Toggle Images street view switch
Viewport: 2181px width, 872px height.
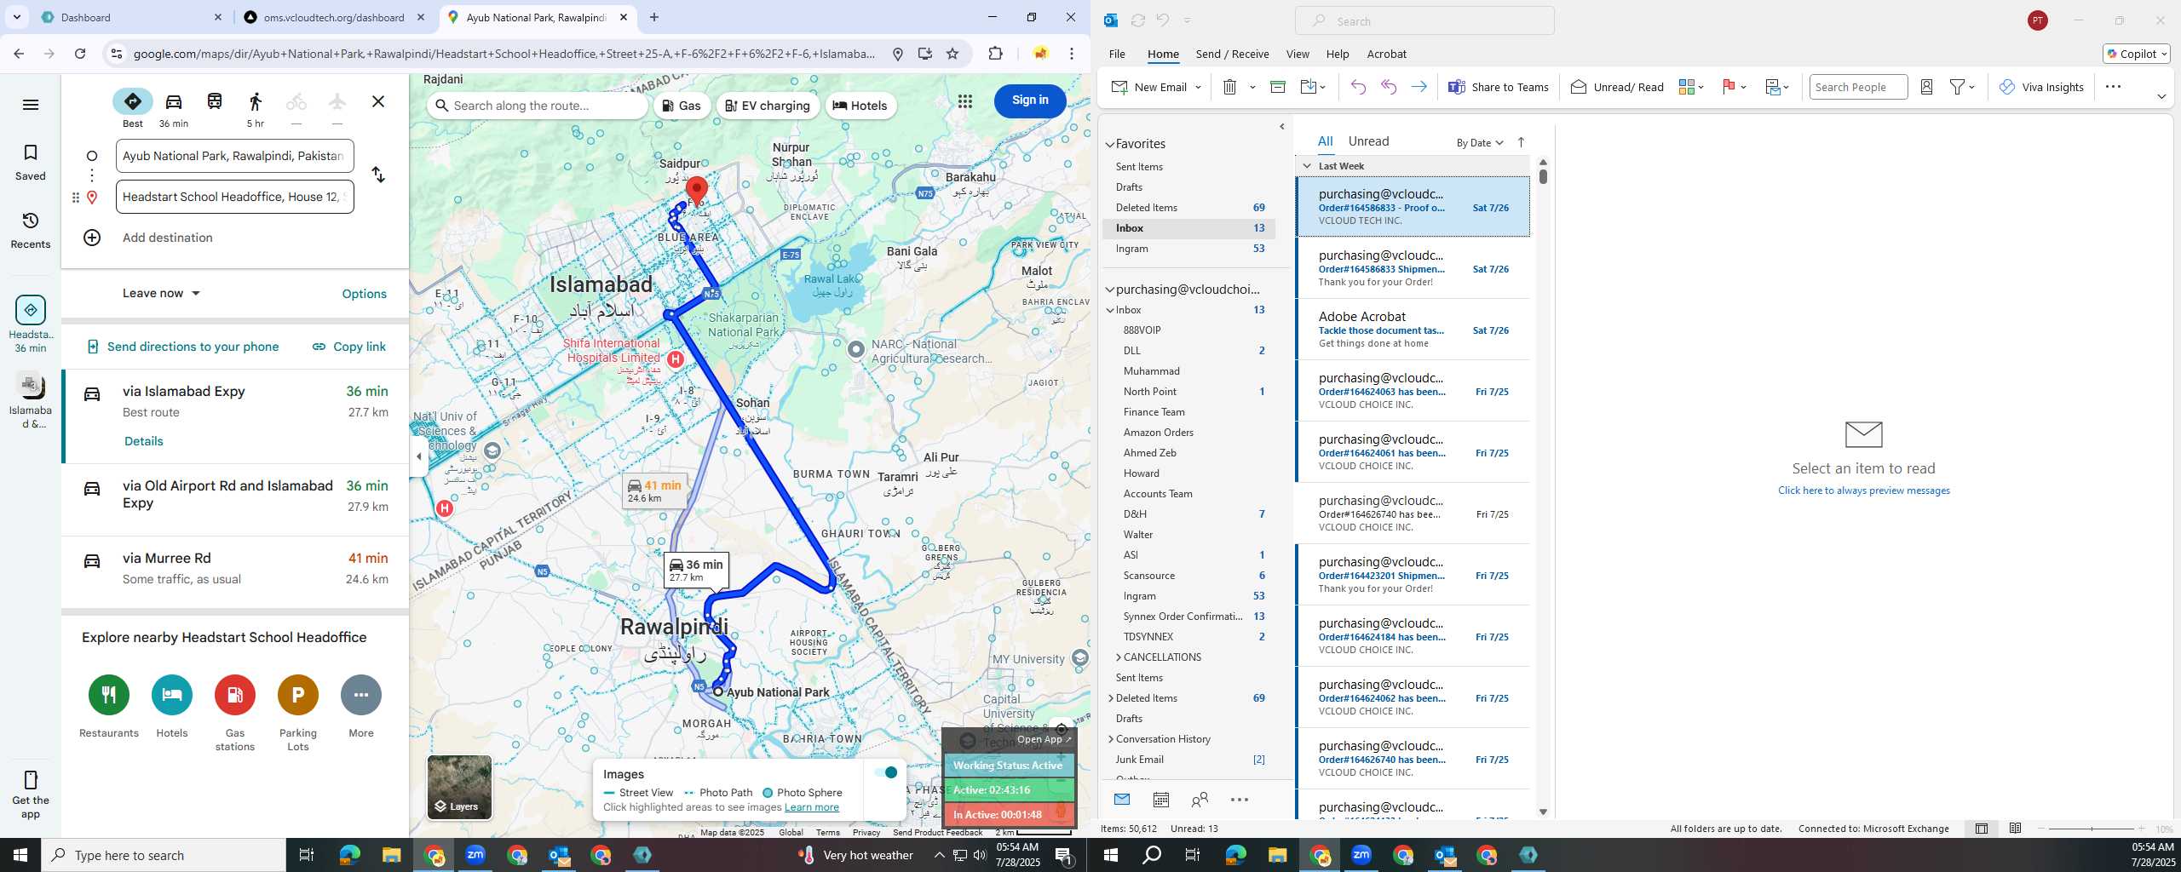(886, 772)
